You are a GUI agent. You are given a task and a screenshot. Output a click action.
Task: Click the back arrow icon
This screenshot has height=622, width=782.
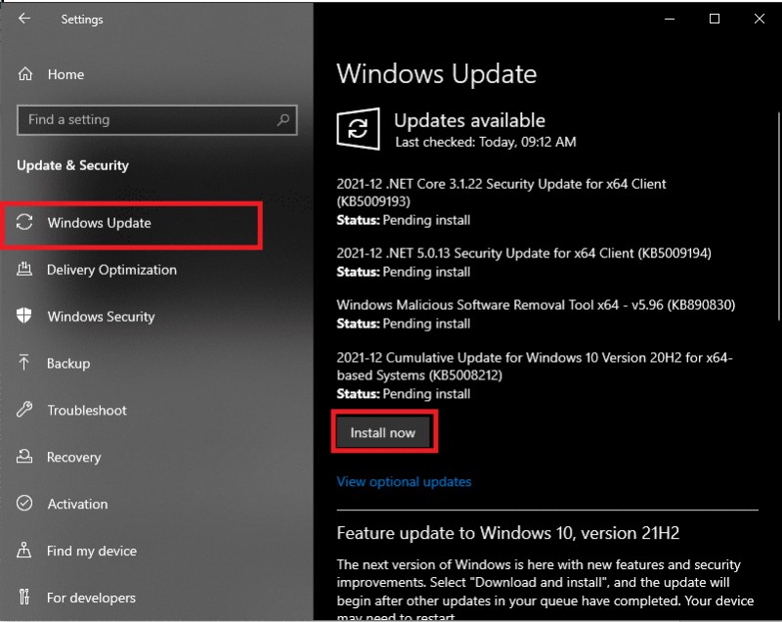pyautogui.click(x=23, y=19)
